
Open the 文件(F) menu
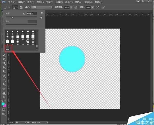click(12, 2)
